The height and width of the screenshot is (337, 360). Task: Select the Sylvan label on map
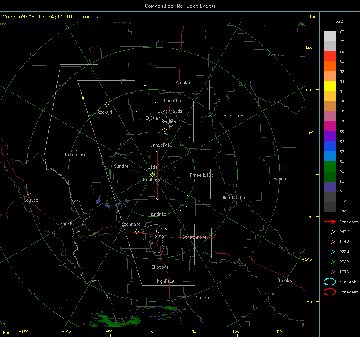pos(153,118)
